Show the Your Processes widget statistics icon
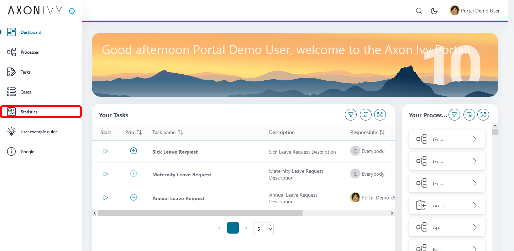The image size is (514, 251). tap(469, 115)
